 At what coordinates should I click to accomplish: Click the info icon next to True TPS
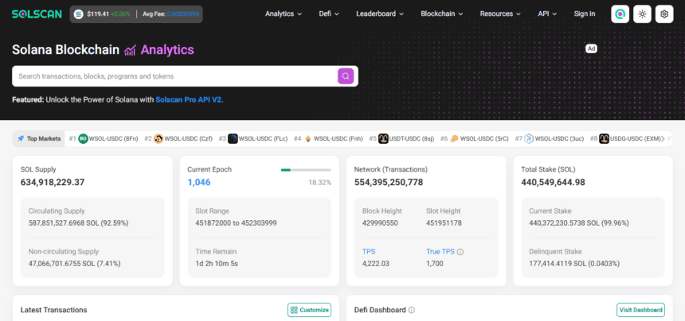(x=460, y=252)
